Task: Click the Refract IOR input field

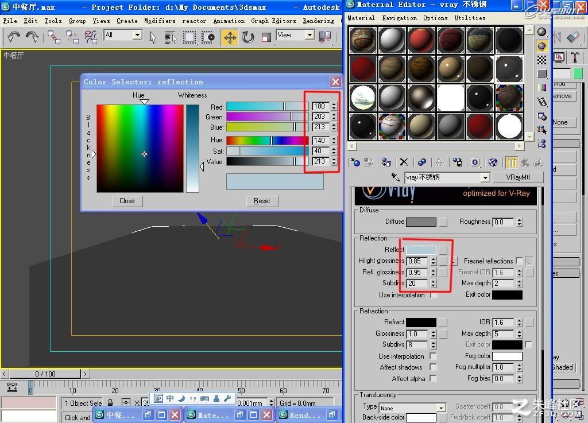Action: [x=504, y=322]
